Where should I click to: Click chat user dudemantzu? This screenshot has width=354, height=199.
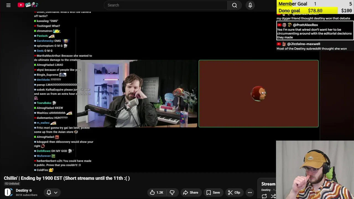pos(45,118)
